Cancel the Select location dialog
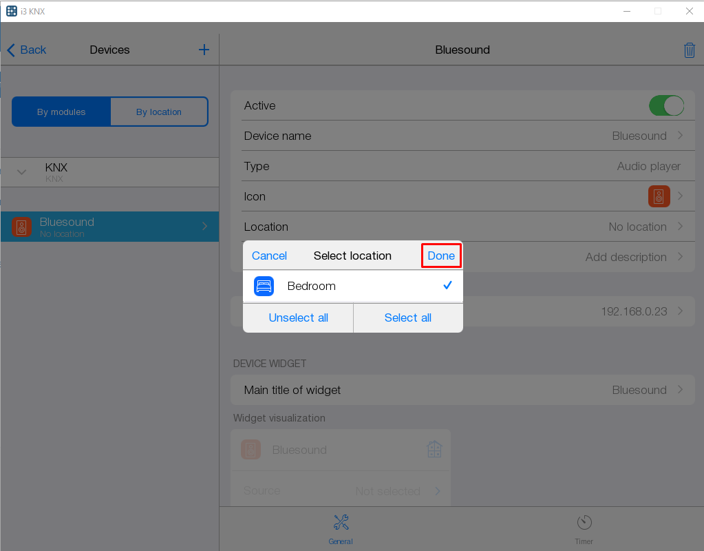Viewport: 704px width, 551px height. [269, 256]
